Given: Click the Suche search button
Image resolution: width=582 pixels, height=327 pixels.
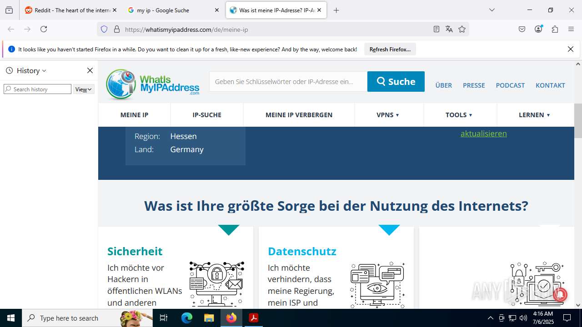Looking at the screenshot, I should [396, 81].
